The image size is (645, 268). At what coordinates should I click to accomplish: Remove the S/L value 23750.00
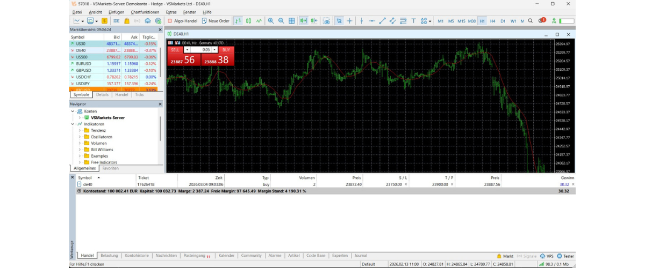coord(406,184)
